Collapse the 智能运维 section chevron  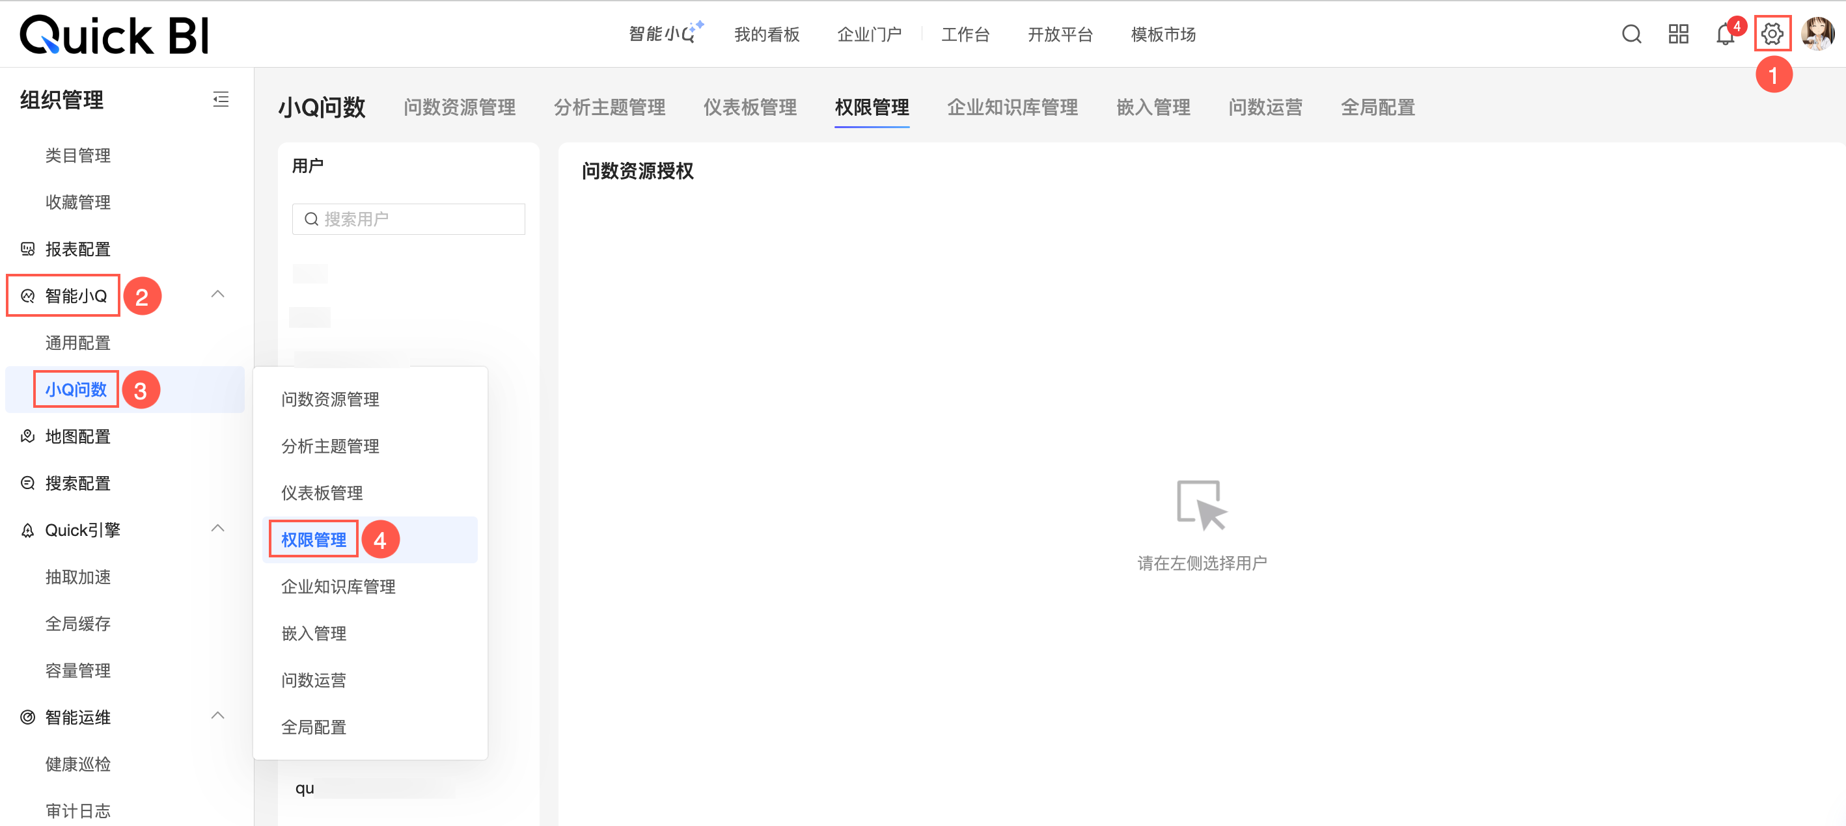tap(218, 716)
